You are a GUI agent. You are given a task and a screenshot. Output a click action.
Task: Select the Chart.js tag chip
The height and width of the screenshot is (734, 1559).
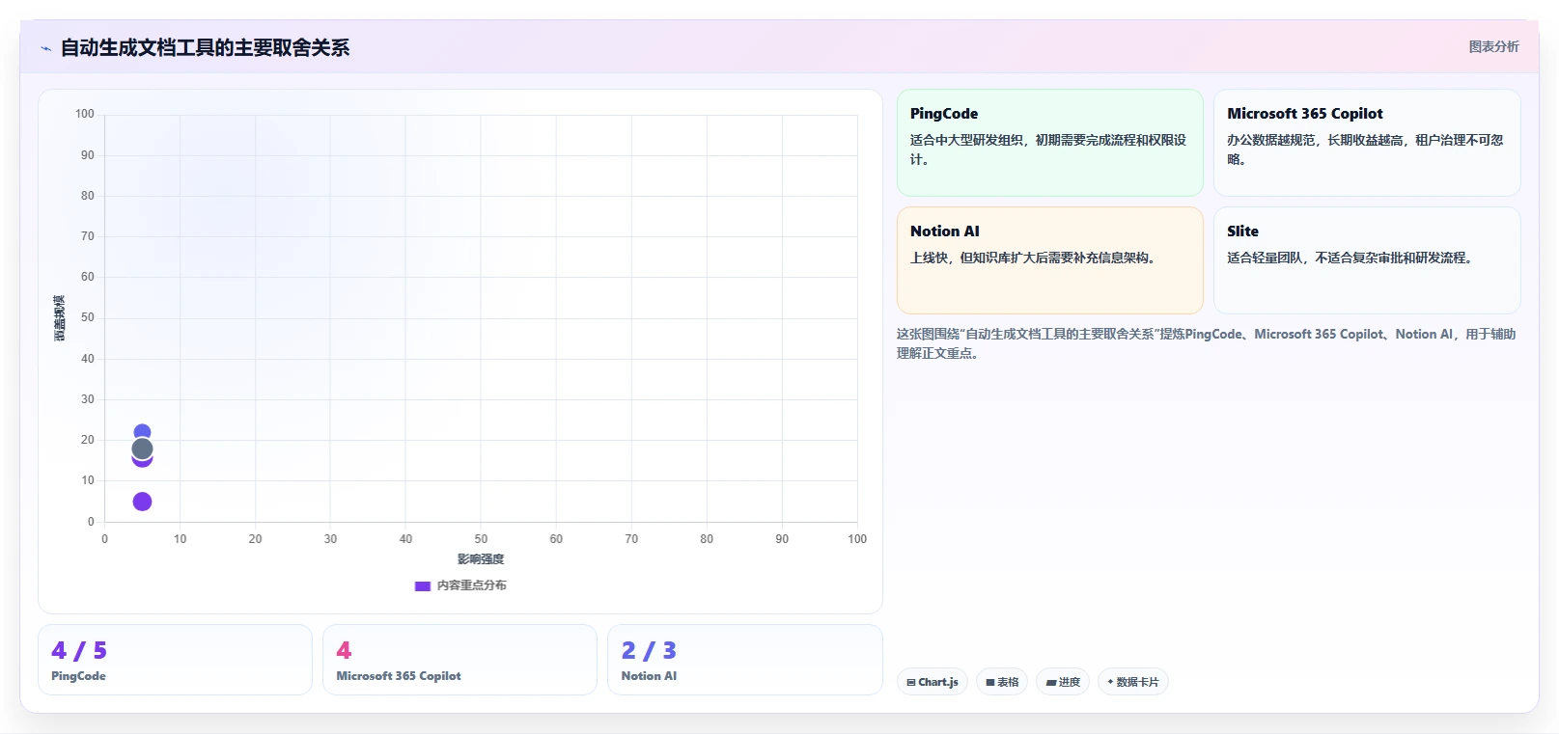click(x=933, y=682)
